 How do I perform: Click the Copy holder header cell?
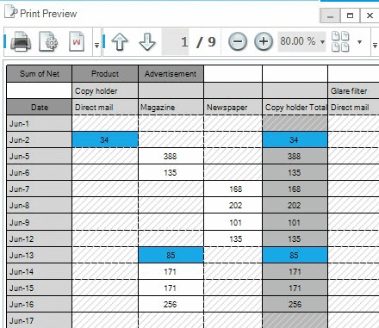click(x=105, y=91)
